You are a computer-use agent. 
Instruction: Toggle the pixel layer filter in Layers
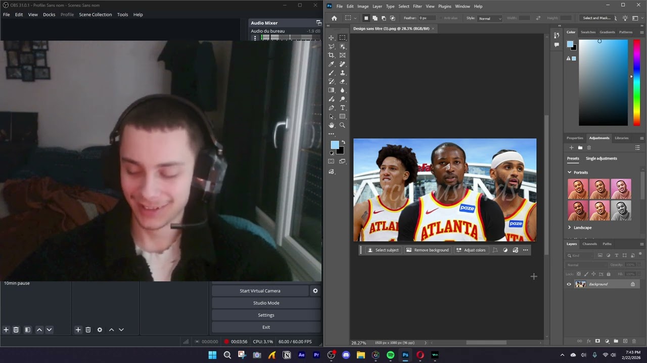(x=600, y=256)
